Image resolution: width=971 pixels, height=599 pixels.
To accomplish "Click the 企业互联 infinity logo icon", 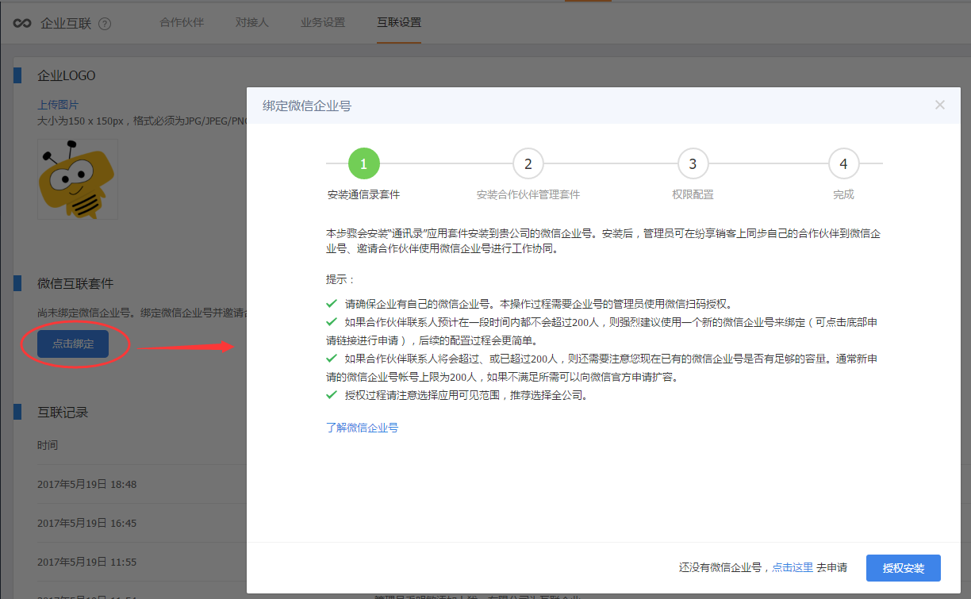I will (22, 23).
